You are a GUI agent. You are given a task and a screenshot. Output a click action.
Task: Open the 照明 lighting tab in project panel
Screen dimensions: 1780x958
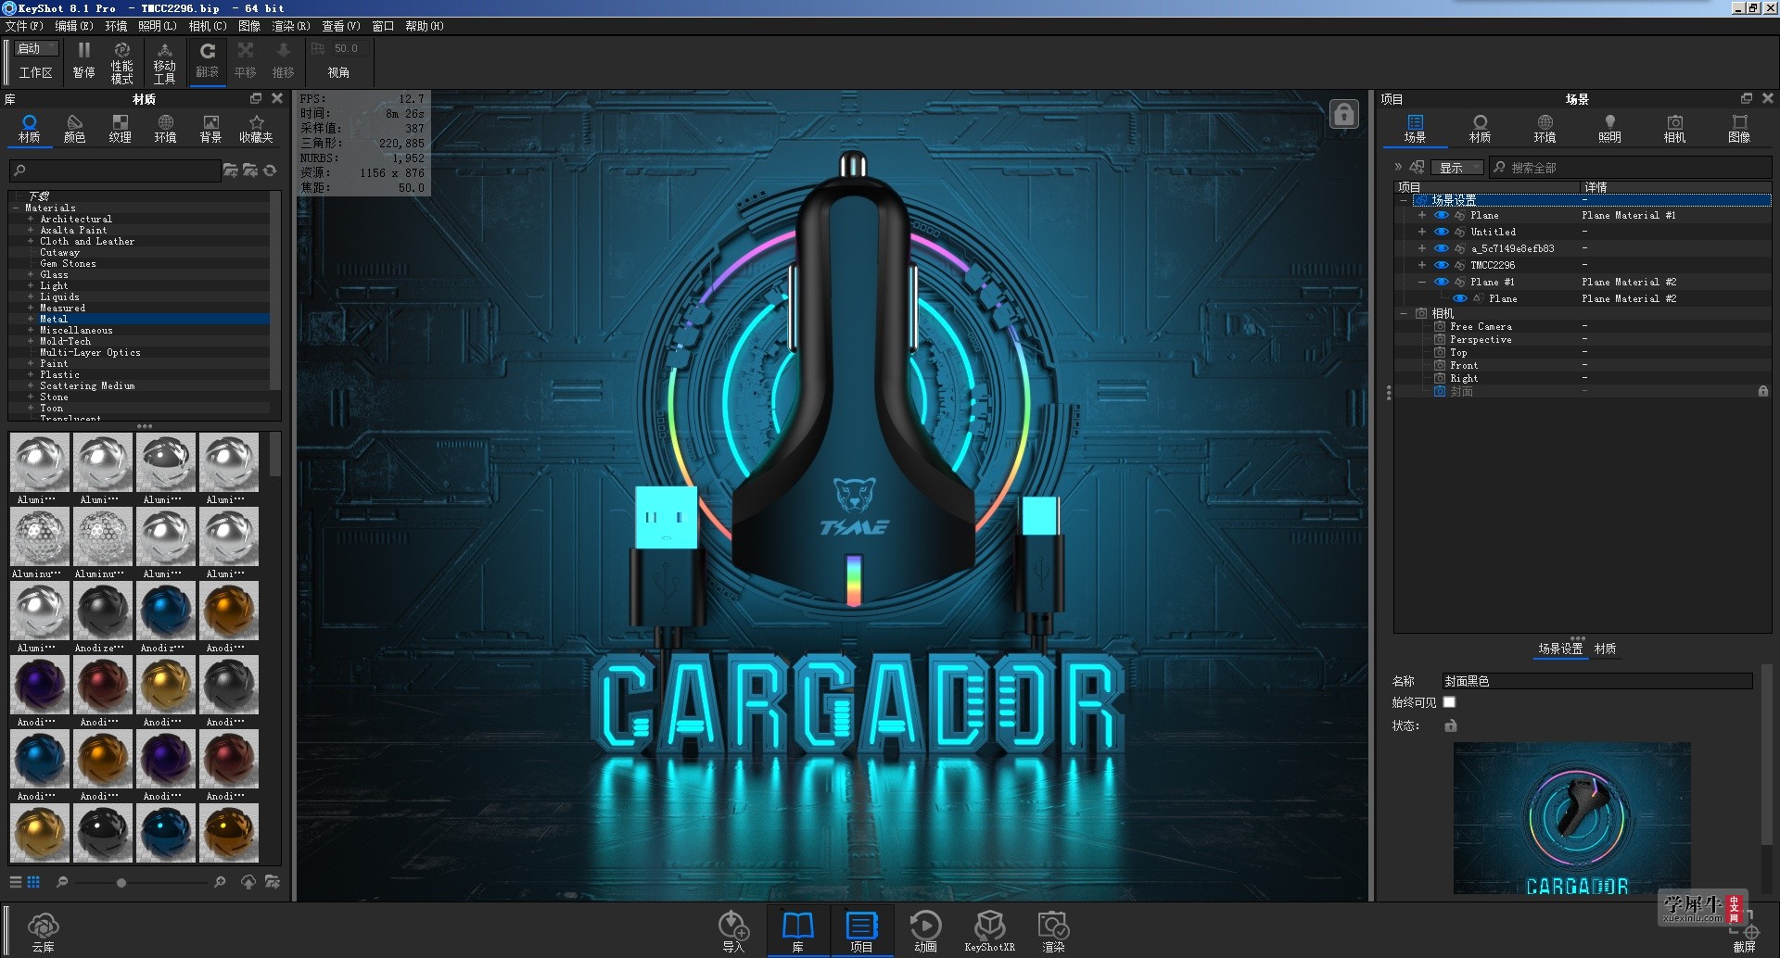[x=1609, y=129]
